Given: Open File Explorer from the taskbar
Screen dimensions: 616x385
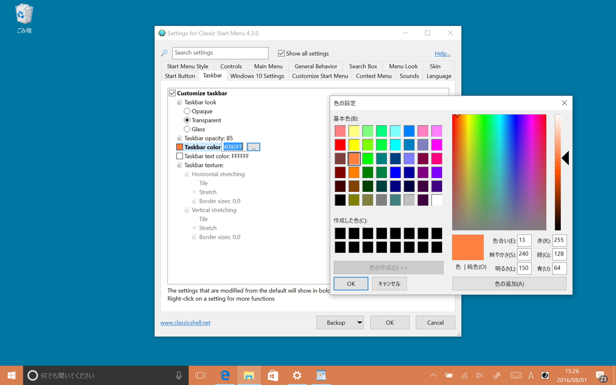Looking at the screenshot, I should click(x=249, y=375).
